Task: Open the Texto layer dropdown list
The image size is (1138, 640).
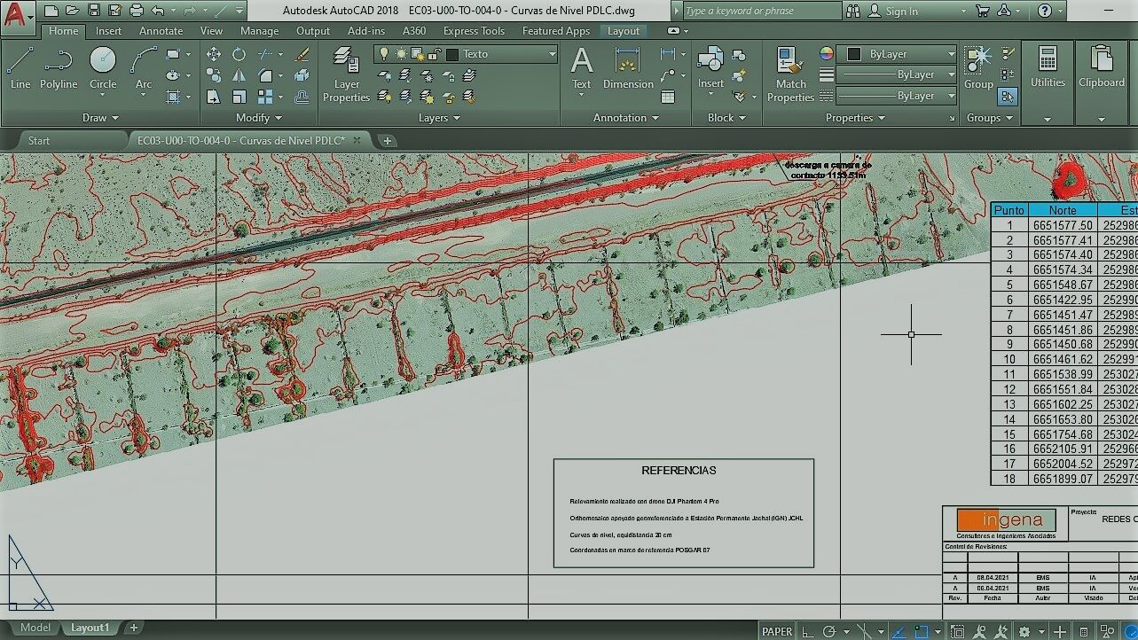Action: click(552, 54)
